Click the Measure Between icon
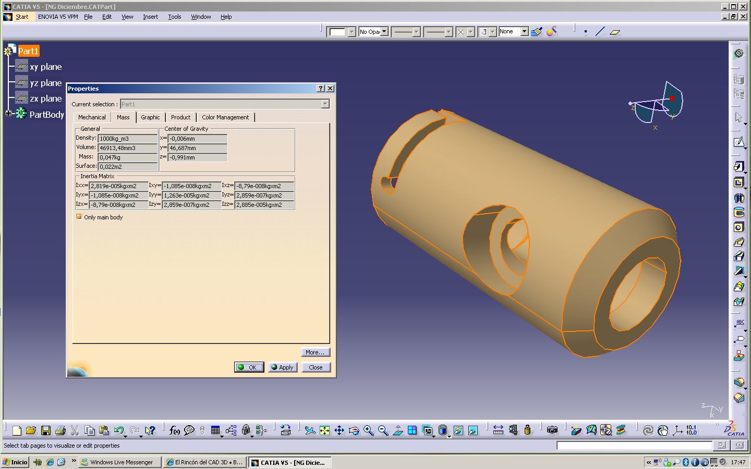The width and height of the screenshot is (751, 469). [498, 430]
